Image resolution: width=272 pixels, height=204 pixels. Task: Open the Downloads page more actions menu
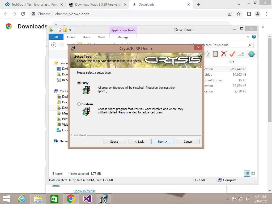pos(263,26)
